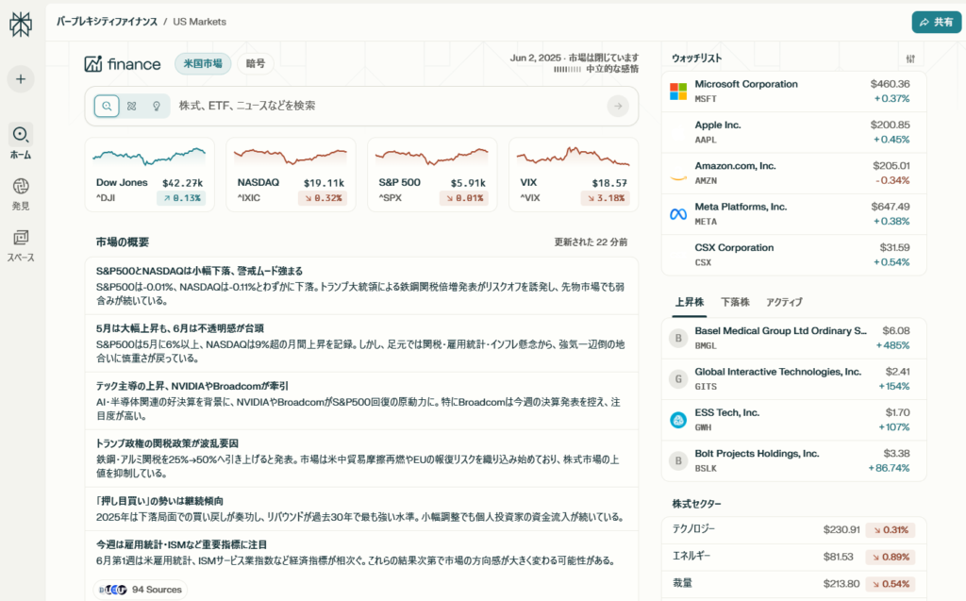The height and width of the screenshot is (601, 966).
Task: Click the Meta logo icon
Action: [x=678, y=214]
